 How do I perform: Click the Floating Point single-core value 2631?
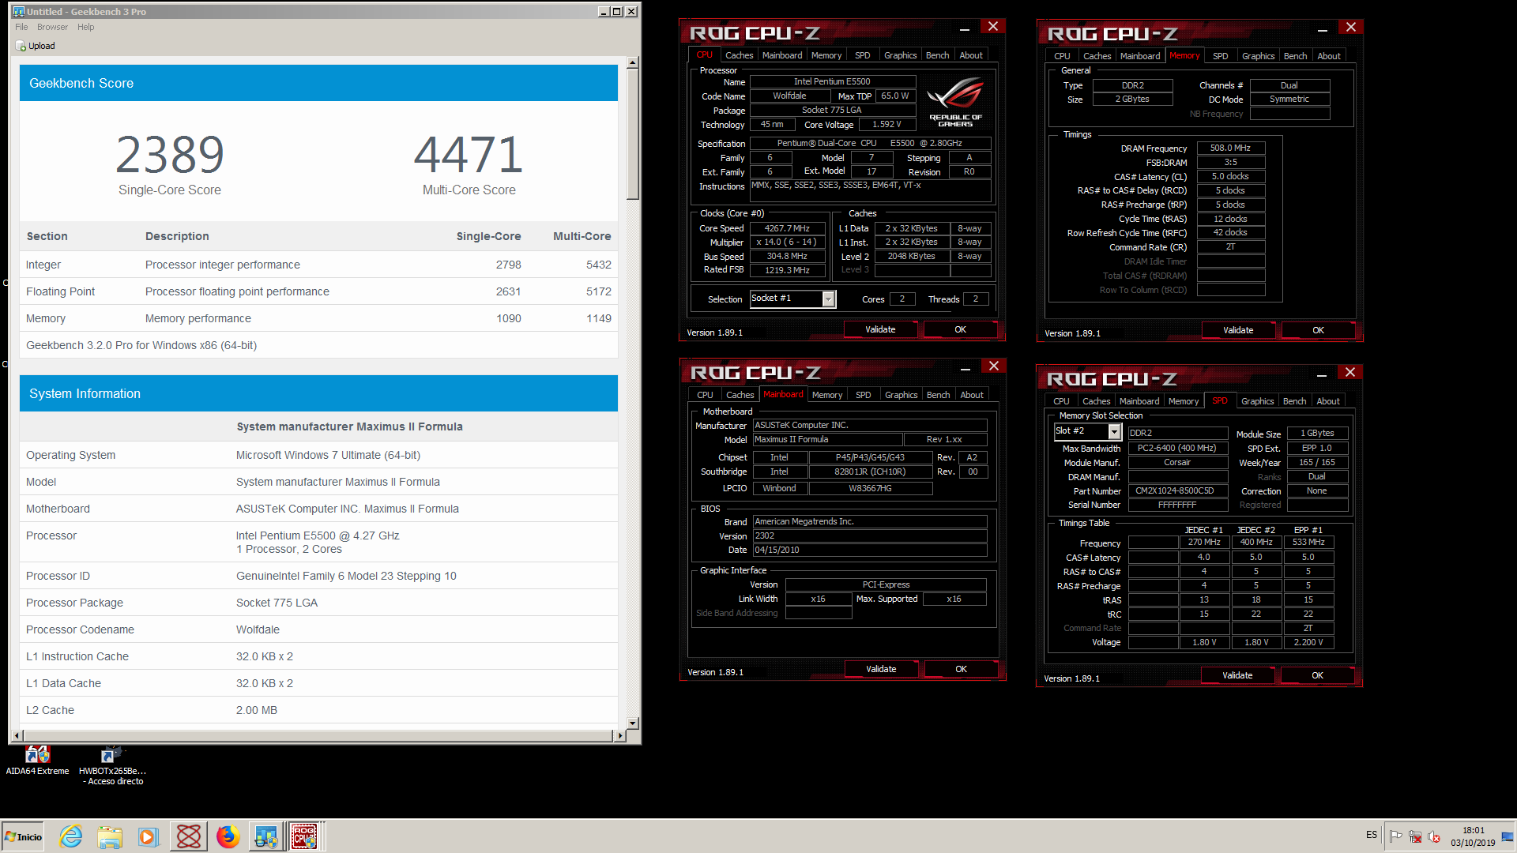click(x=508, y=291)
